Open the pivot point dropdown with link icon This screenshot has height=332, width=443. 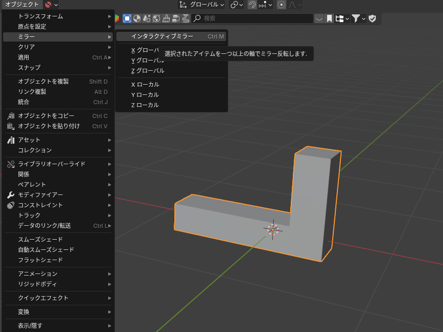[x=236, y=5]
